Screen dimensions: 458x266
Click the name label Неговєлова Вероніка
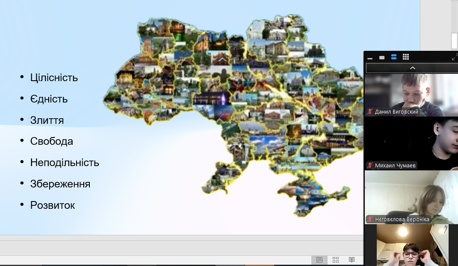click(x=402, y=219)
